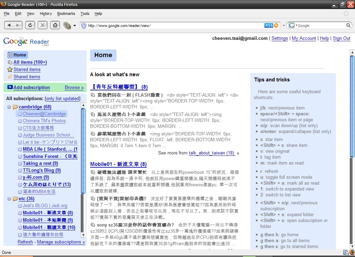355x257 pixels.
Task: Click the plus icon beside Add subscription
Action: click(x=10, y=87)
